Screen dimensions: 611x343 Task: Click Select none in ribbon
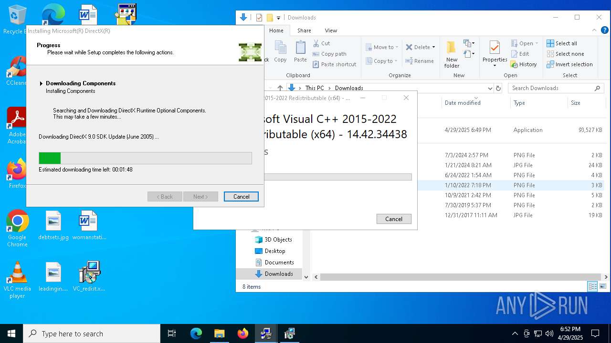(x=565, y=54)
